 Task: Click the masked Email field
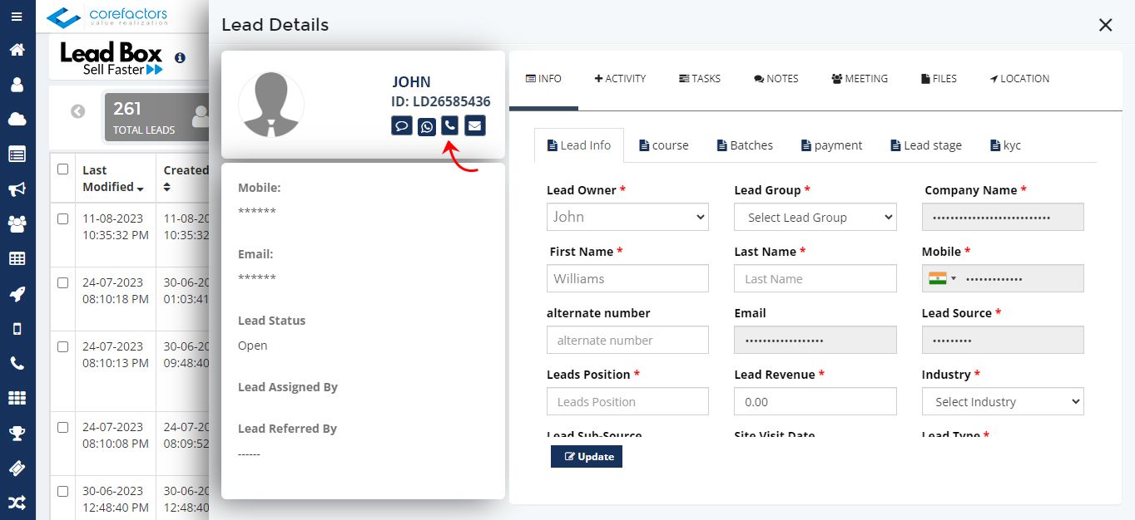tap(815, 340)
